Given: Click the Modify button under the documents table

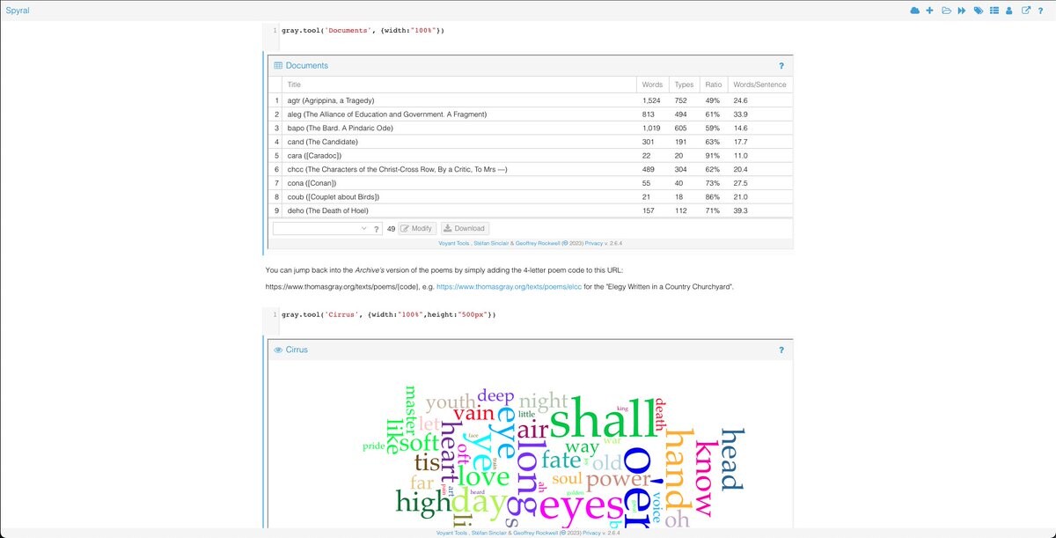Looking at the screenshot, I should pos(418,228).
